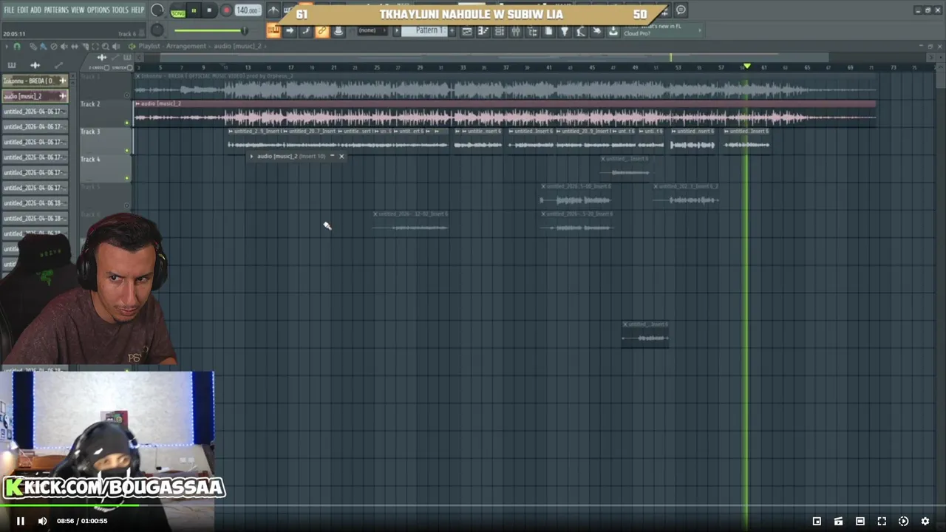Click the render/export download icon

(613, 31)
